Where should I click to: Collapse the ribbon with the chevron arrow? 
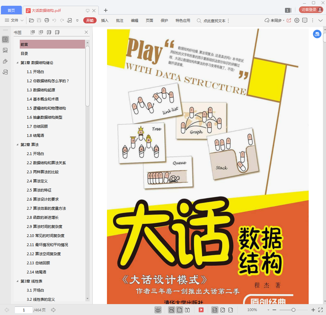(321, 20)
